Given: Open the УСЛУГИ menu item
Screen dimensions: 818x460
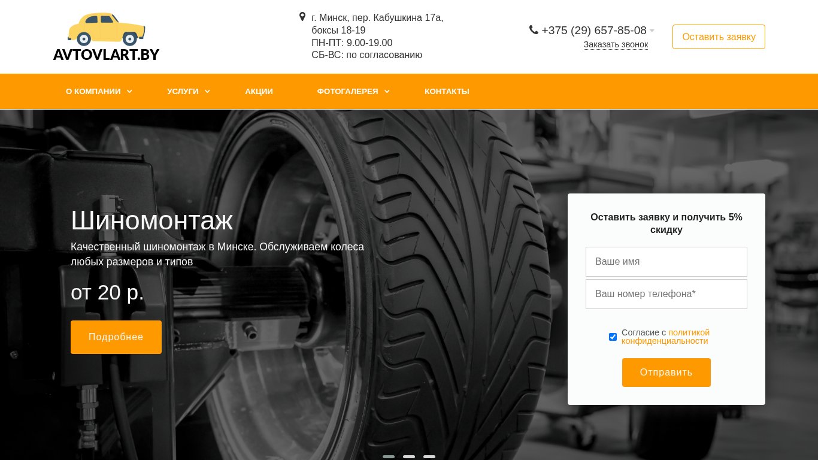Looking at the screenshot, I should click(x=183, y=92).
